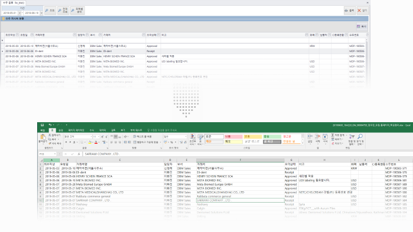Click the Percent Style icon in Excel
413x232 pixels.
pos(171,142)
